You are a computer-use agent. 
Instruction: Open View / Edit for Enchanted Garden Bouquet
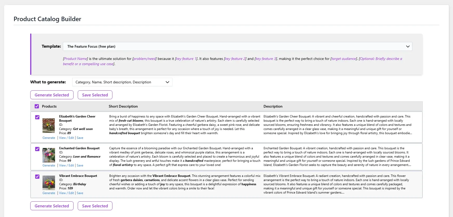(x=67, y=165)
